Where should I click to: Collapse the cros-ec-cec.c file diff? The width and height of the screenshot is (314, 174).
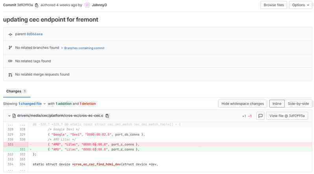click(x=9, y=116)
